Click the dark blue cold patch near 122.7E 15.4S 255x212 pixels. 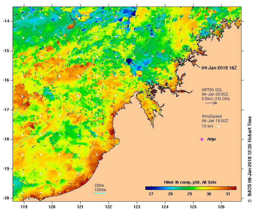click(130, 62)
